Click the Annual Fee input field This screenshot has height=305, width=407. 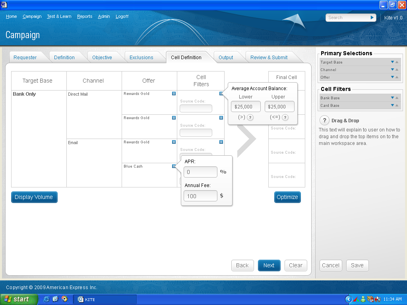tap(200, 196)
